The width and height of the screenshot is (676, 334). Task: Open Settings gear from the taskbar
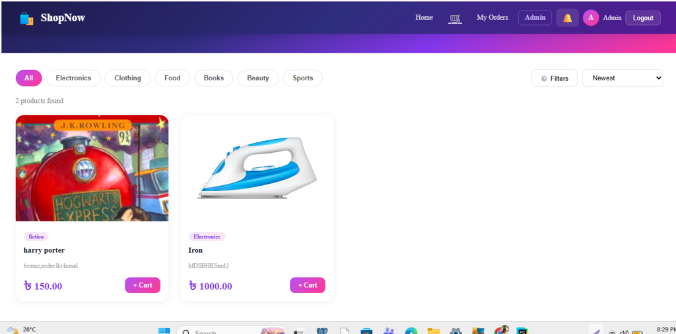(x=456, y=331)
